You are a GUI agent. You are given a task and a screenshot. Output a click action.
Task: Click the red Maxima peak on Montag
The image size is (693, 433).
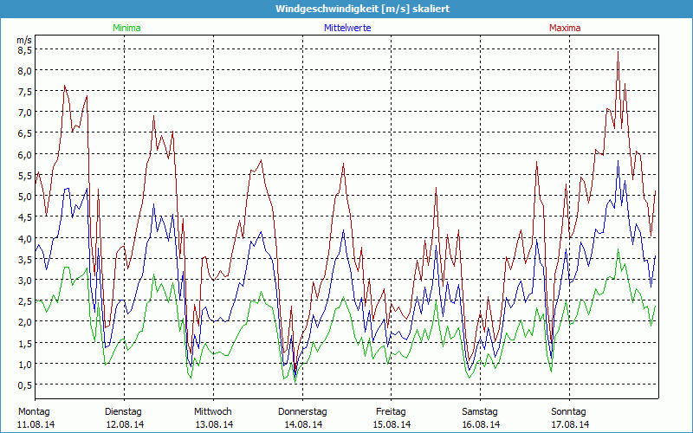pyautogui.click(x=64, y=86)
